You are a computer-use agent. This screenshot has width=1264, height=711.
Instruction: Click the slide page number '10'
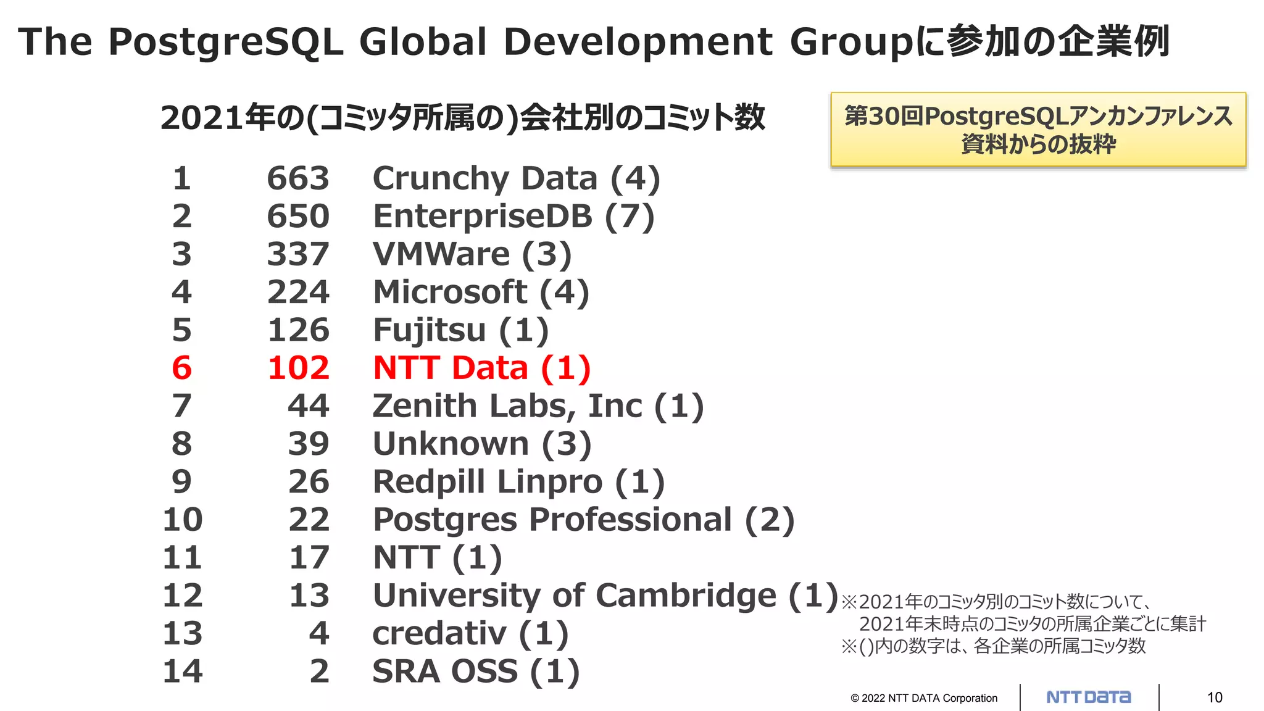click(x=1215, y=697)
